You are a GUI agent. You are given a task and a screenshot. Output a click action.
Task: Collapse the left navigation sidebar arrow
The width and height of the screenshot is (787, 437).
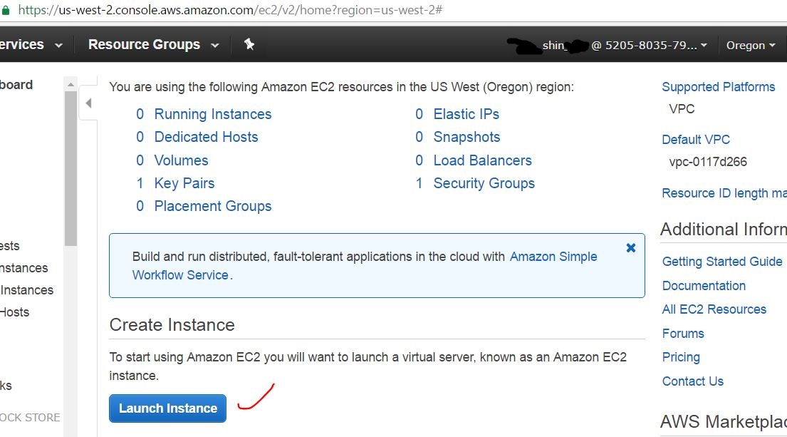pos(88,103)
